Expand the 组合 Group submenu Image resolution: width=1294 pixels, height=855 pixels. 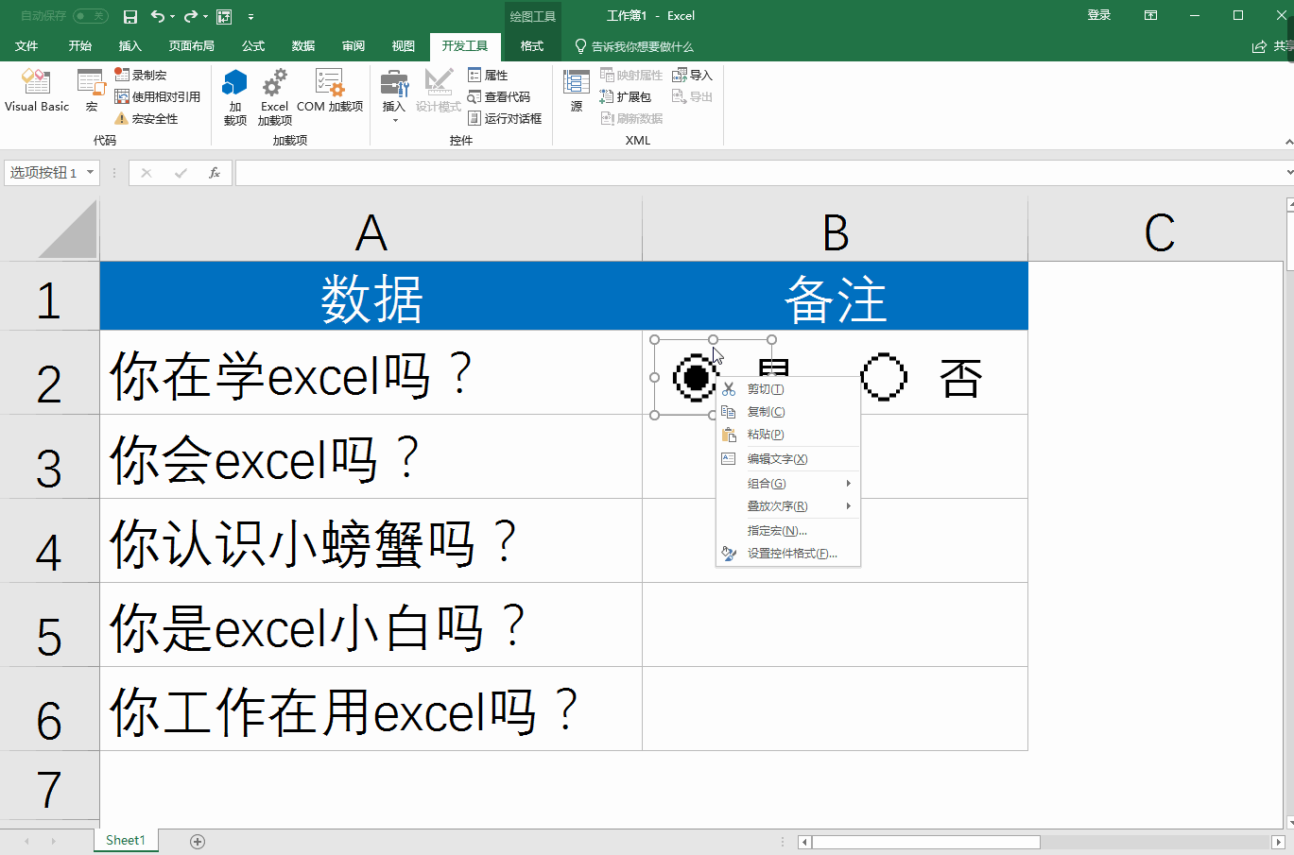point(788,484)
